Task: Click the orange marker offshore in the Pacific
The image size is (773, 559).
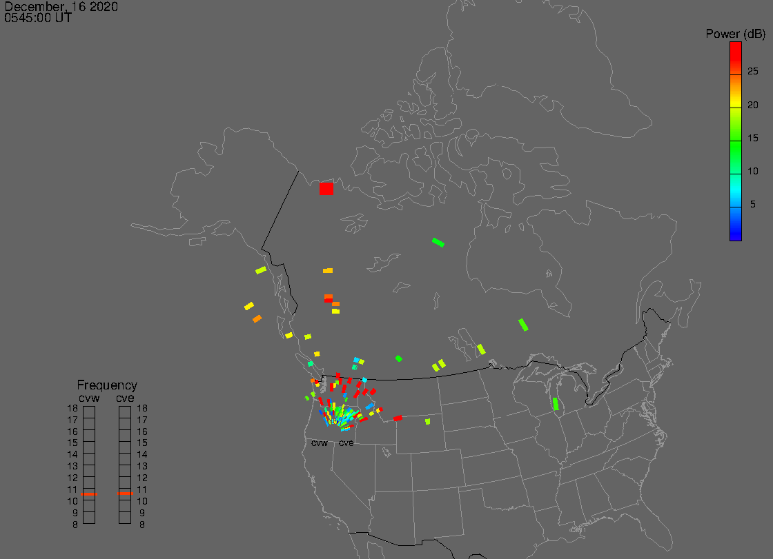Action: point(257,319)
